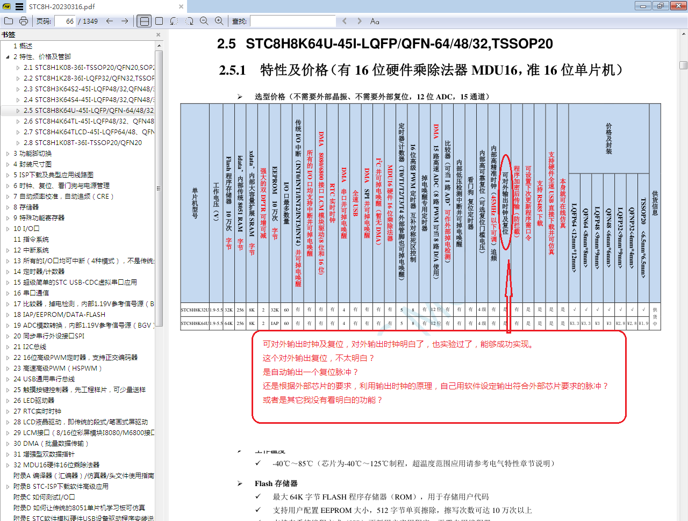This screenshot has width=688, height=521.
Task: Click the print icon
Action: (x=24, y=21)
